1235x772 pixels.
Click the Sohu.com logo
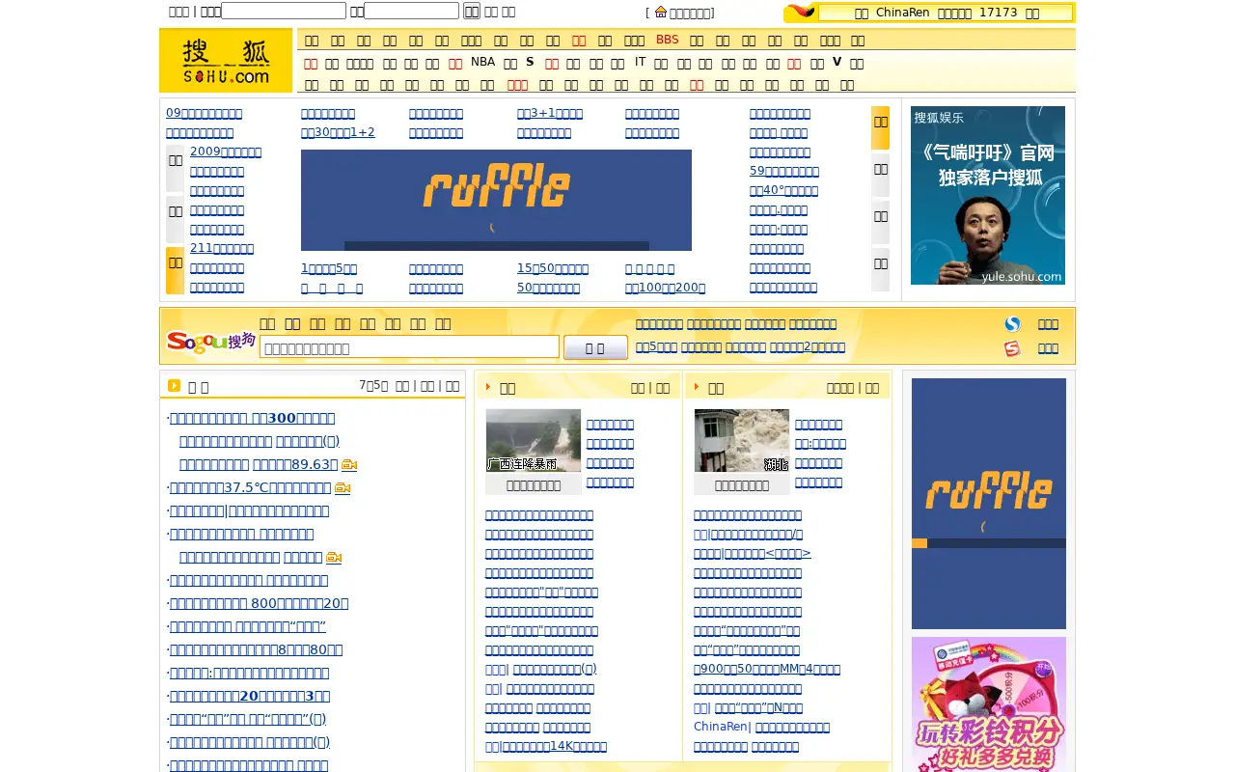point(226,60)
